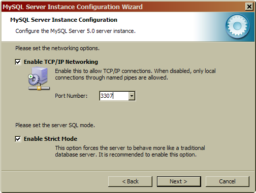Toggle the Enable Strict Mode checkbox
The image size is (256, 193).
click(x=18, y=139)
